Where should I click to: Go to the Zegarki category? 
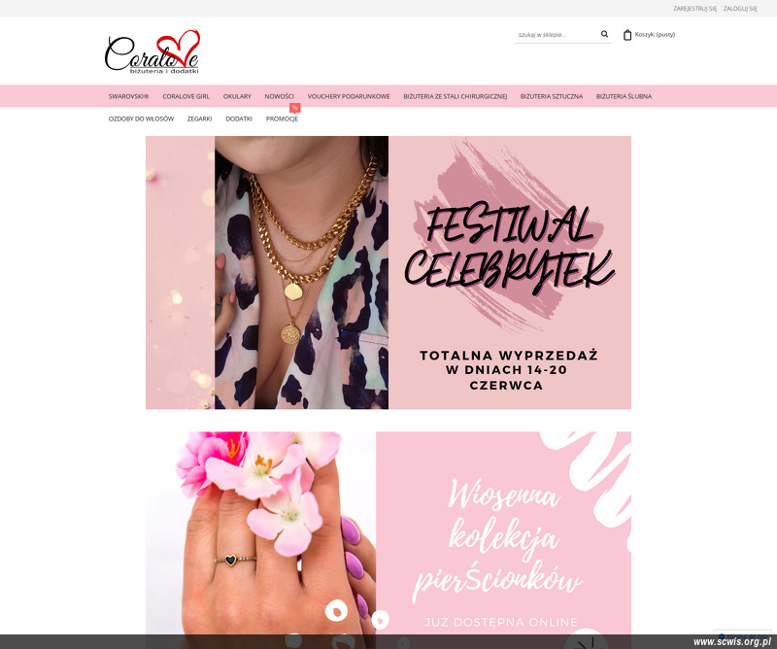pyautogui.click(x=200, y=119)
